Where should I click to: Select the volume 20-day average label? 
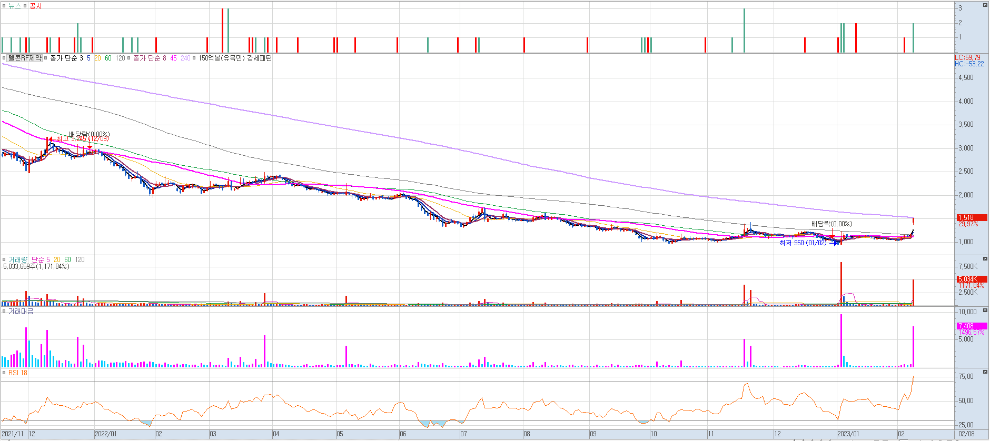pyautogui.click(x=57, y=259)
